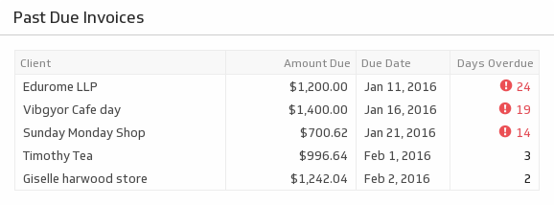This screenshot has width=554, height=205.
Task: Sort by the Amount Due column header
Action: coord(317,63)
